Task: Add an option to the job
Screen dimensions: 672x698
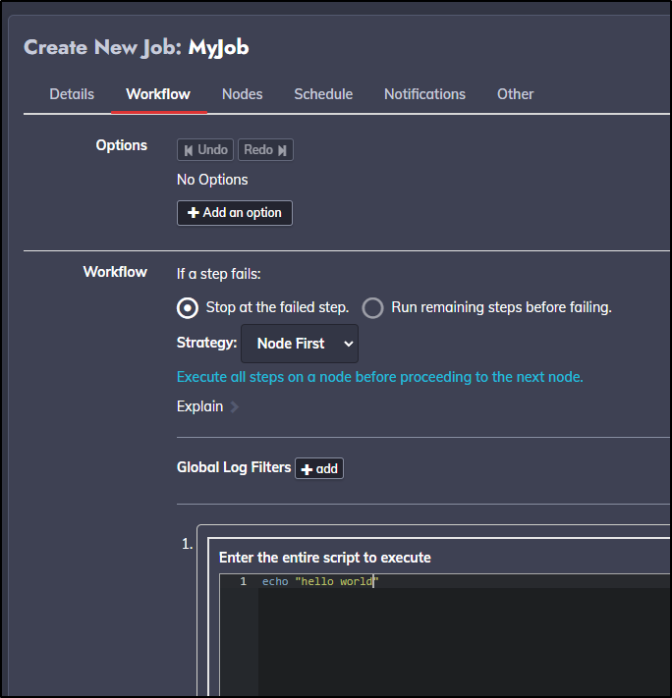Action: [x=235, y=213]
